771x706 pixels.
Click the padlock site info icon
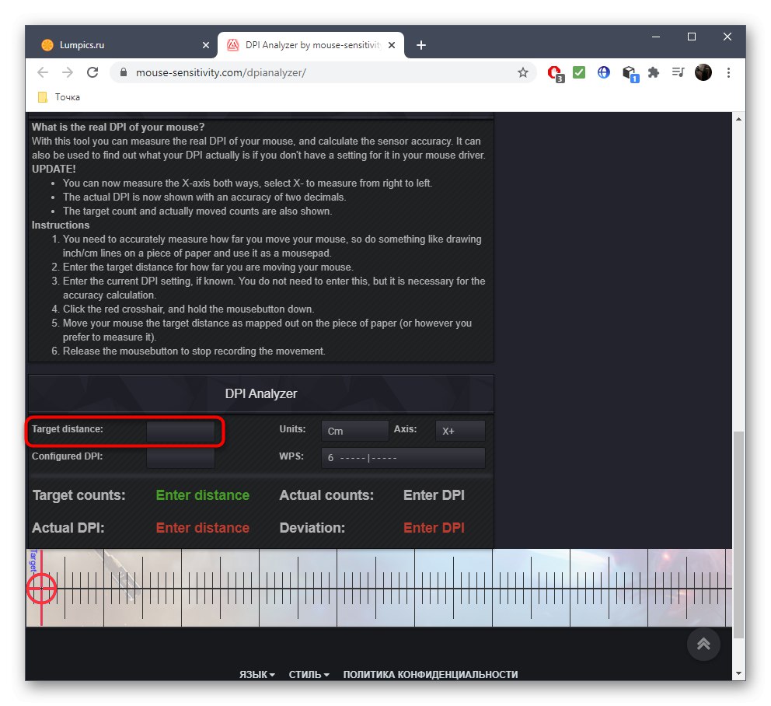[x=124, y=72]
